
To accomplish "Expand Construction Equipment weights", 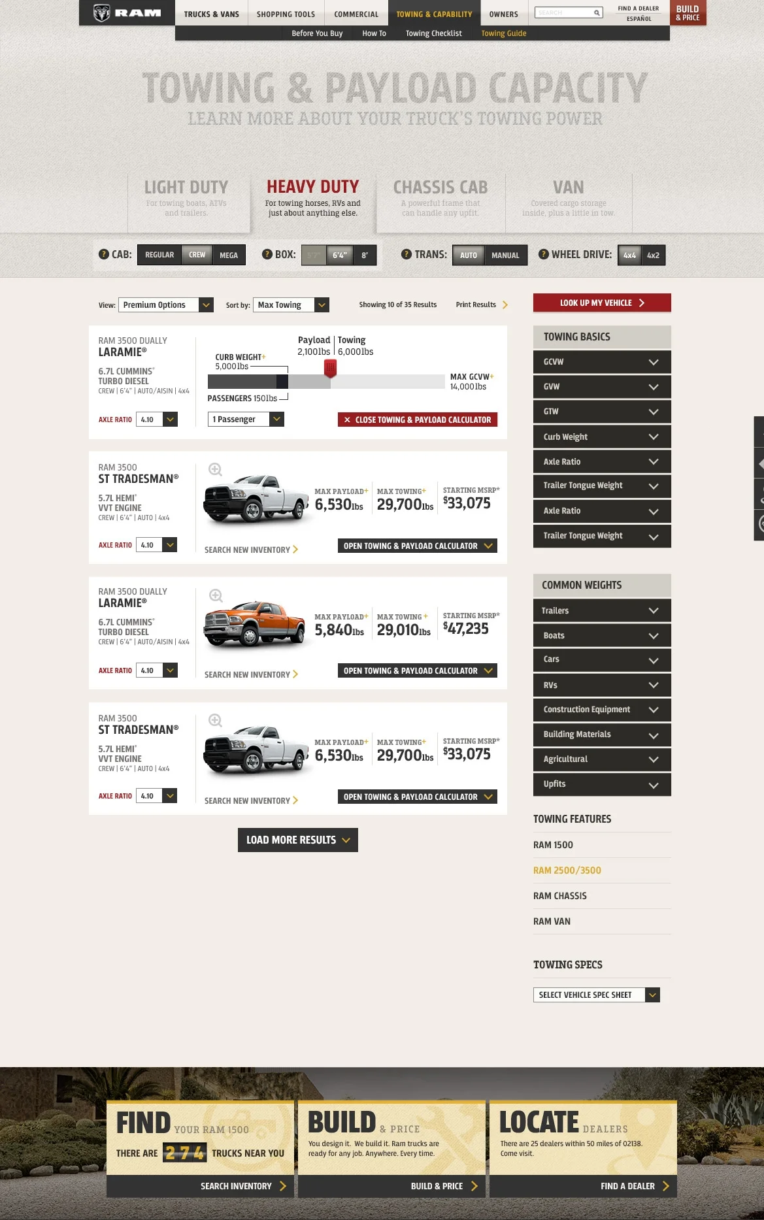I will tap(602, 710).
